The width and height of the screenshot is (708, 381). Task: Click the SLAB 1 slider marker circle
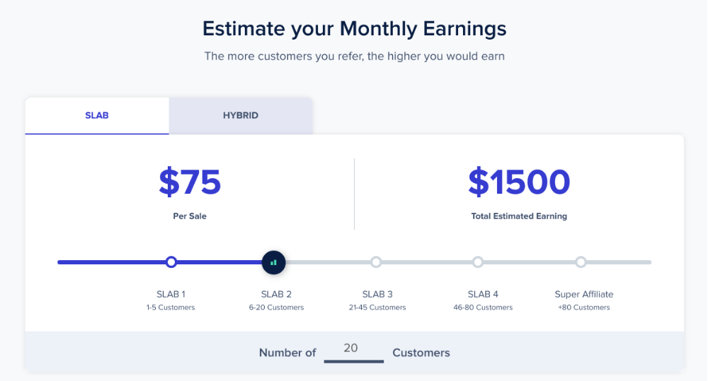(171, 262)
